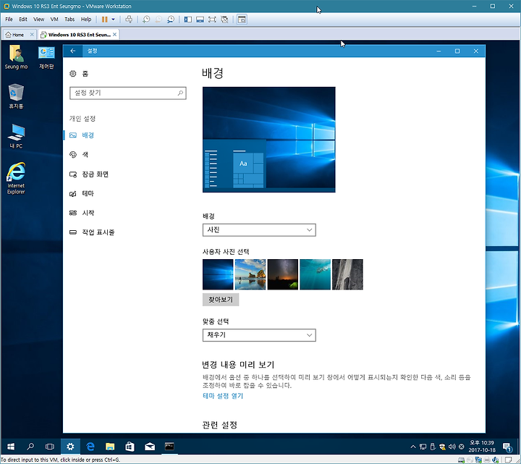Open the VMware File menu

tap(9, 20)
